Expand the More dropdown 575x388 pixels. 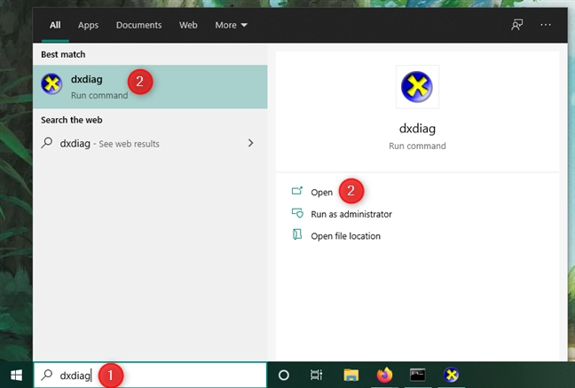(231, 25)
